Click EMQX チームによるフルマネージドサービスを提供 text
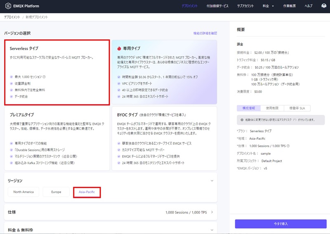This screenshot has width=330, height=234. 151,156
